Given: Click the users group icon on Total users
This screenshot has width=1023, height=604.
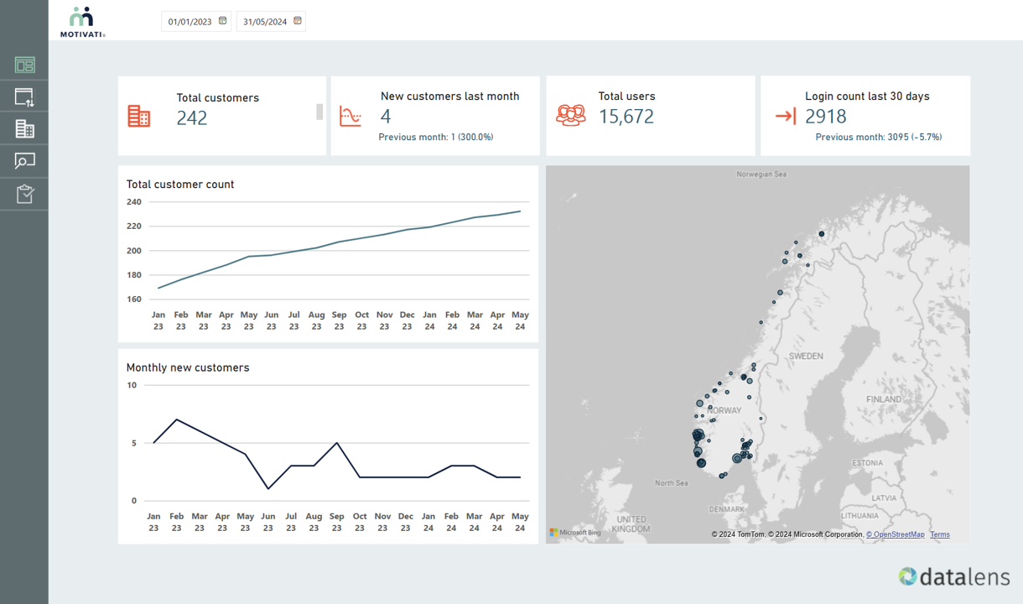Looking at the screenshot, I should [x=571, y=115].
